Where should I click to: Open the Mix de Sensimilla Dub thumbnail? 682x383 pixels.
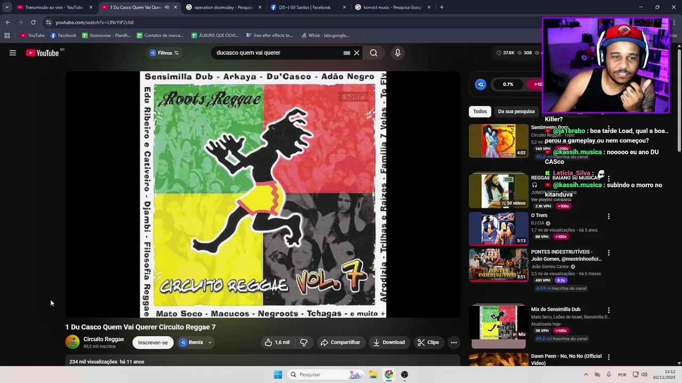tap(499, 322)
